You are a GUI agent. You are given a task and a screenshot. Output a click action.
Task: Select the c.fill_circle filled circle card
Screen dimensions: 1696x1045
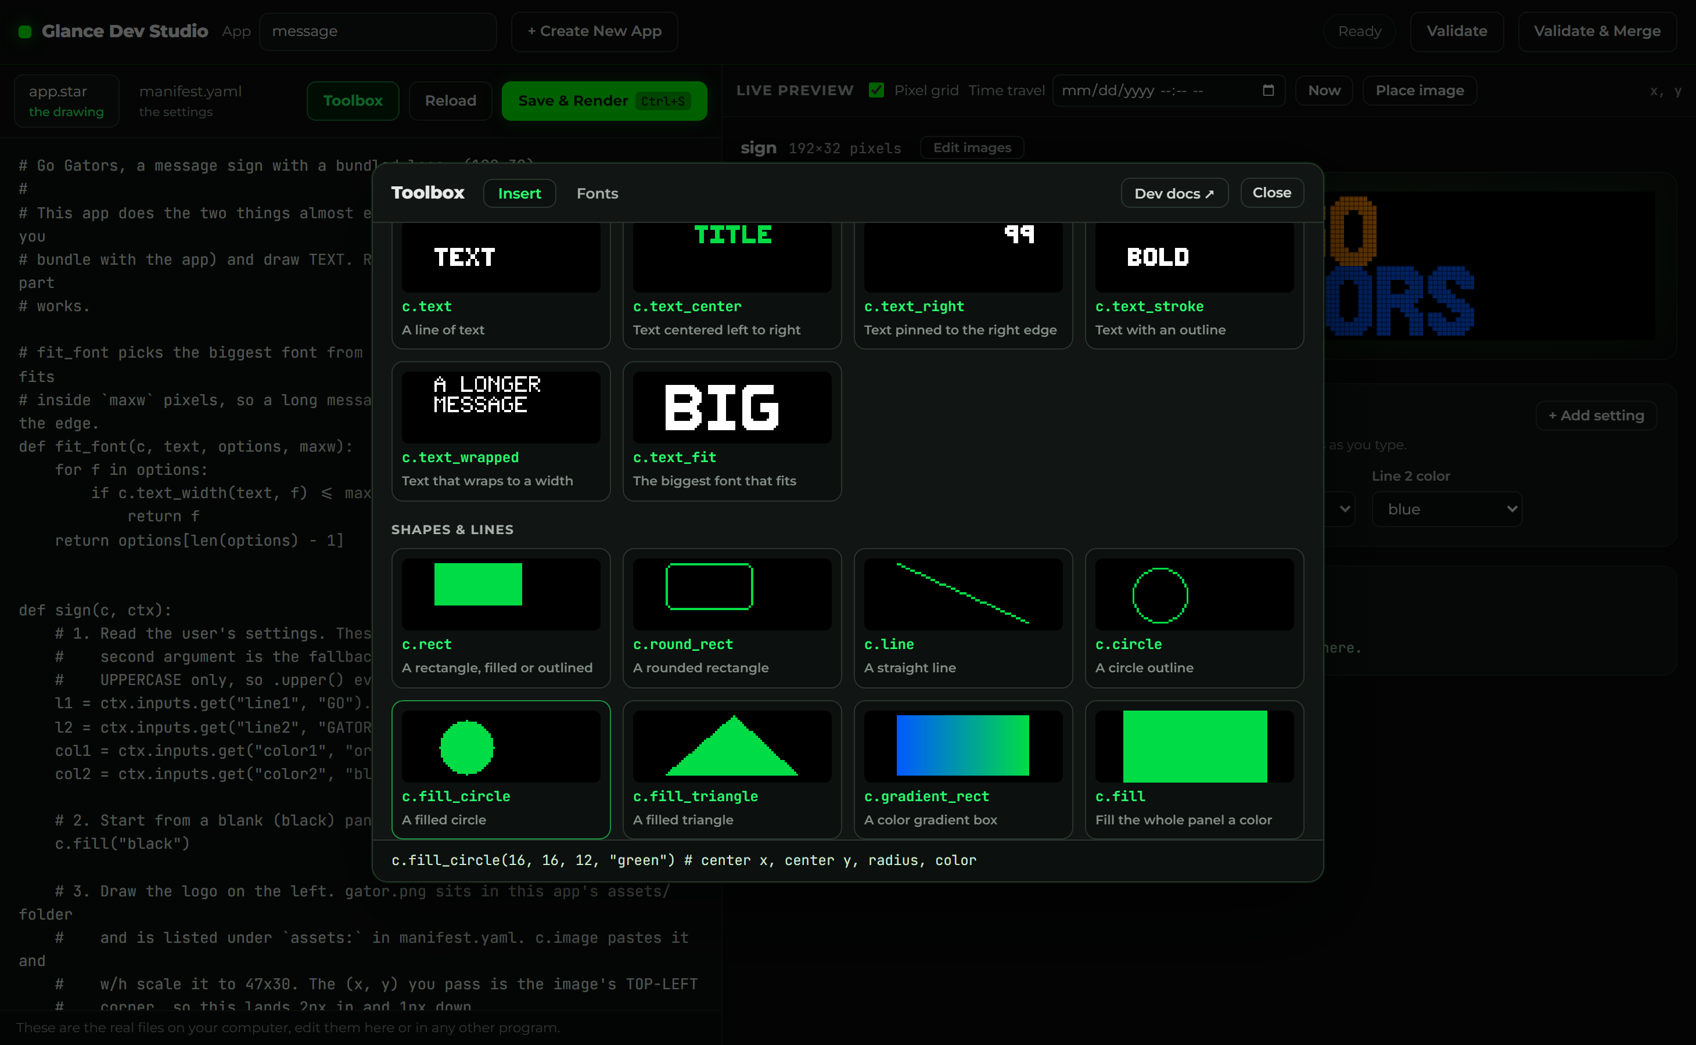[x=501, y=770]
